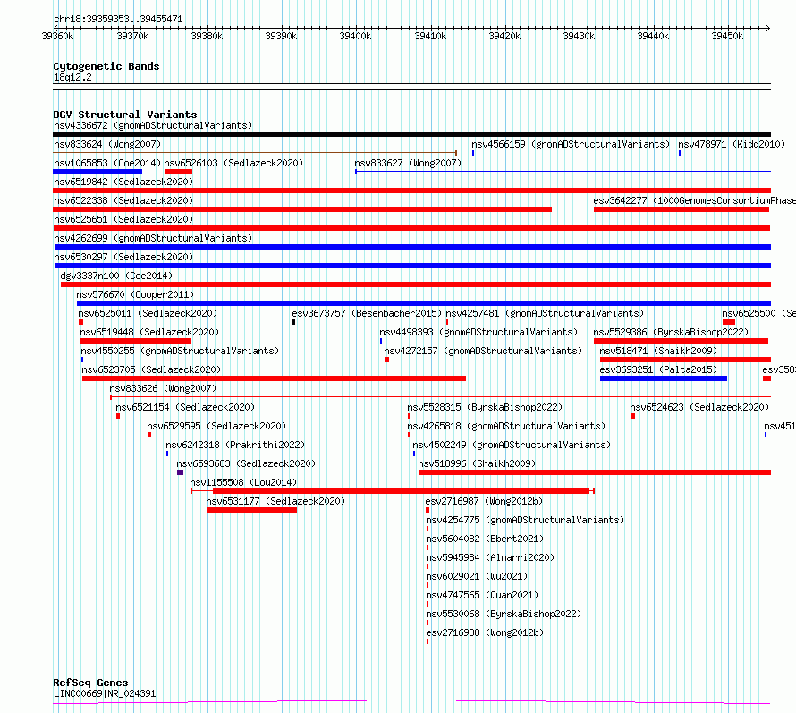Click the nsv6242318 (Prakrithi2022) label

coord(235,445)
